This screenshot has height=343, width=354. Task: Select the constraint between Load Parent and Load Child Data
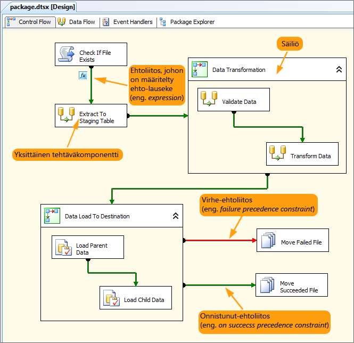coord(112,273)
